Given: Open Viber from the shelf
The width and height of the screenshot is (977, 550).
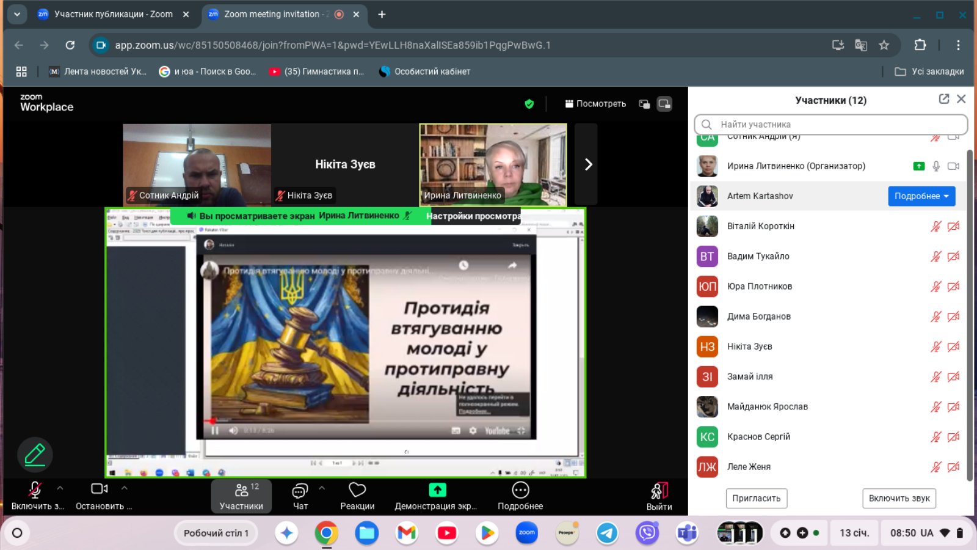Looking at the screenshot, I should (x=647, y=533).
